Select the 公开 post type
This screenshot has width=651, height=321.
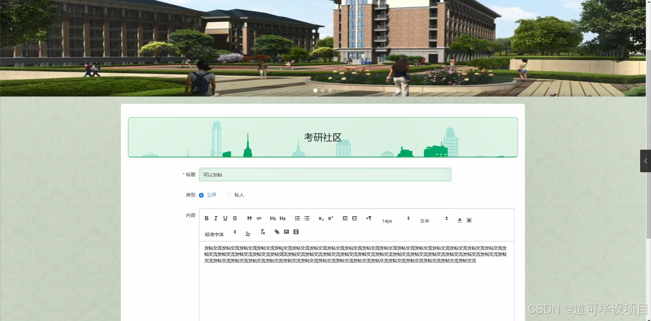coord(208,195)
